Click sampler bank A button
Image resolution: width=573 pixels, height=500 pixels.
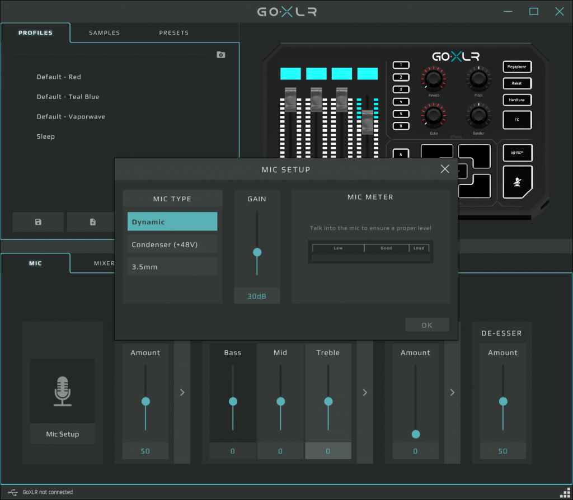401,154
